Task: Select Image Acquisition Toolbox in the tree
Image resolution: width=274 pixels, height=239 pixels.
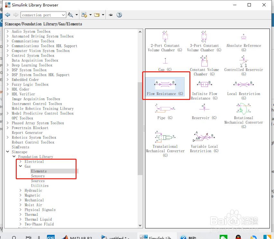Action: click(36, 99)
